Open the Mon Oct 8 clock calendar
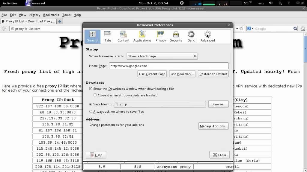307x172 pixels. coord(153,3)
